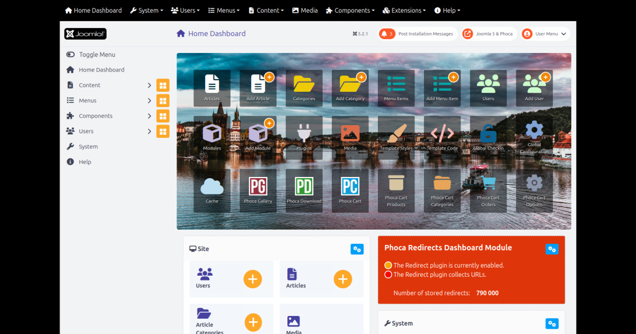
Task: Click the Add Category quick icon
Action: click(350, 88)
